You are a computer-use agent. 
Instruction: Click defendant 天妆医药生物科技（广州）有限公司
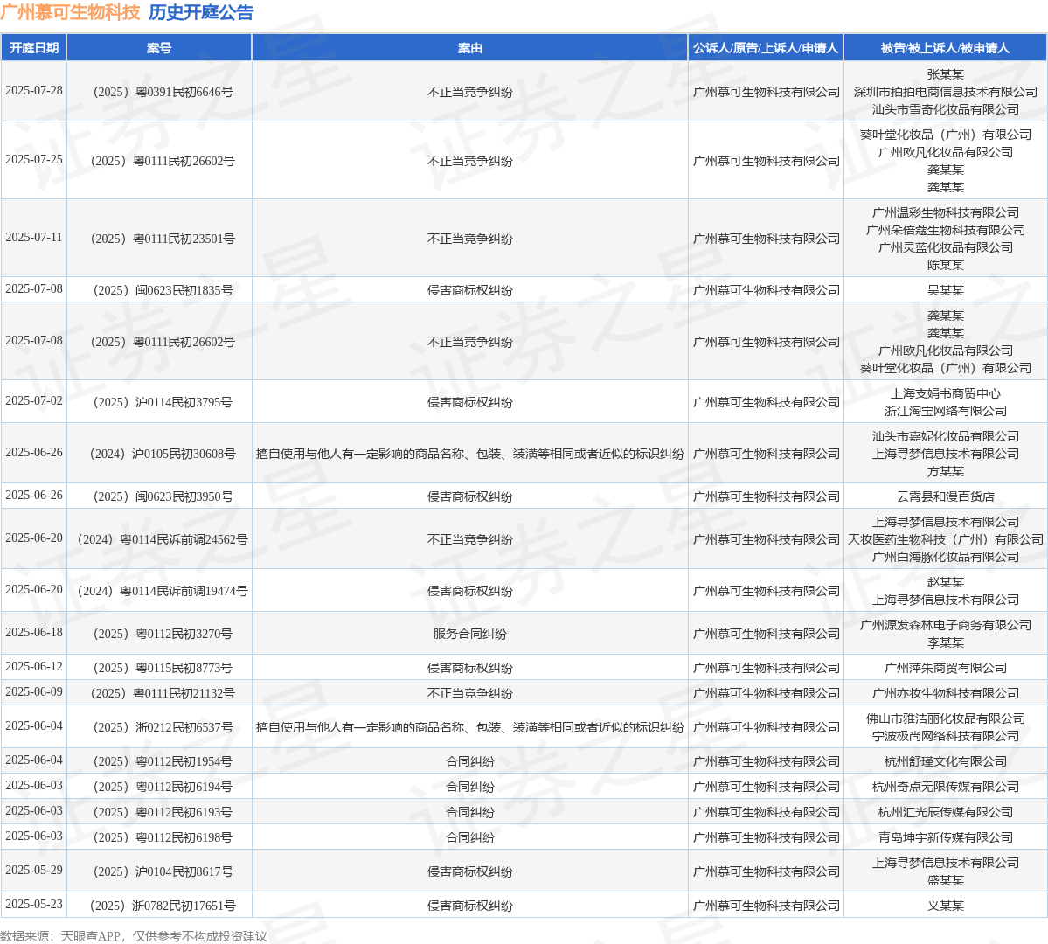(945, 538)
